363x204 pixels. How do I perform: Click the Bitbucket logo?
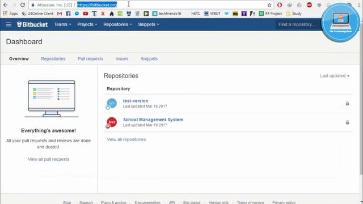(x=32, y=24)
